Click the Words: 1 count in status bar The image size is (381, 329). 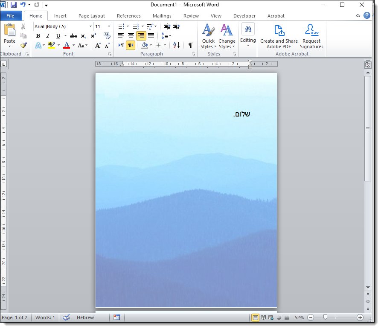[45, 317]
